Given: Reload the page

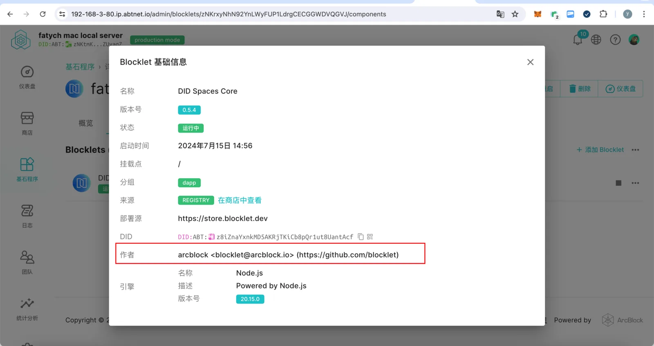Looking at the screenshot, I should point(43,14).
